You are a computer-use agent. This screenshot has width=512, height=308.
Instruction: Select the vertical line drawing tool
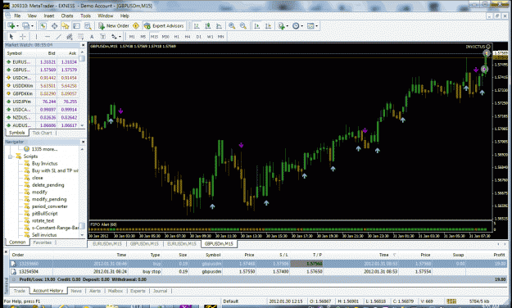(36, 37)
